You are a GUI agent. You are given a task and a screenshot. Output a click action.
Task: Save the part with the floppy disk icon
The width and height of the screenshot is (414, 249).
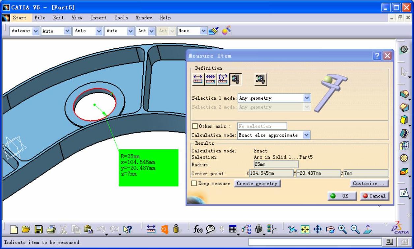point(39,230)
